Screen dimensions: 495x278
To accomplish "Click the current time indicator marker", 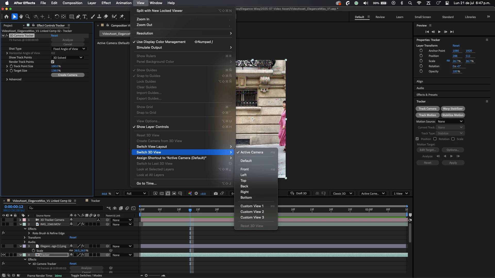I will coord(190,210).
